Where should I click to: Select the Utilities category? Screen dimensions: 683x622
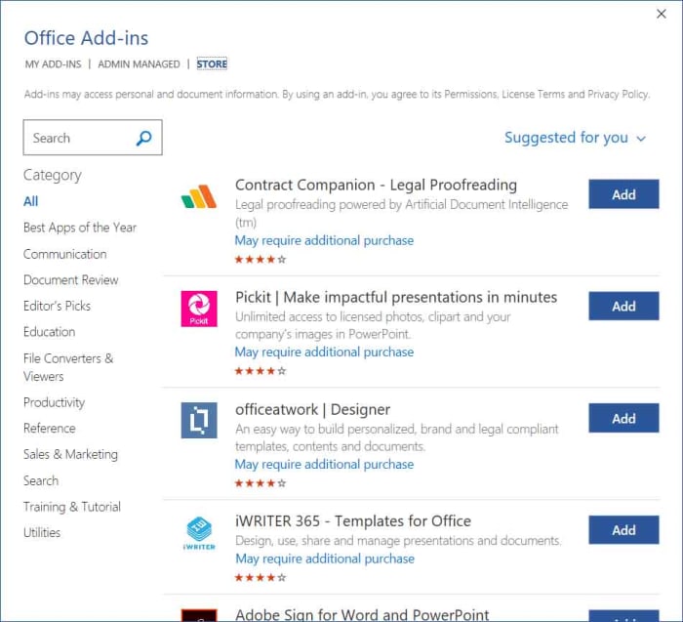pyautogui.click(x=42, y=532)
